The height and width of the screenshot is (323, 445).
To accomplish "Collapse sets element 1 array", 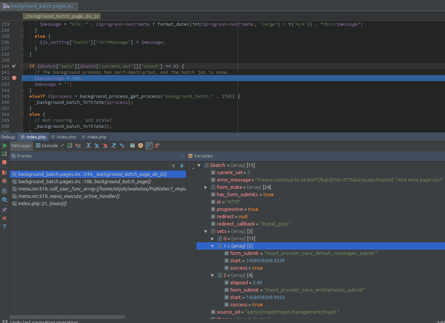I will (x=212, y=246).
